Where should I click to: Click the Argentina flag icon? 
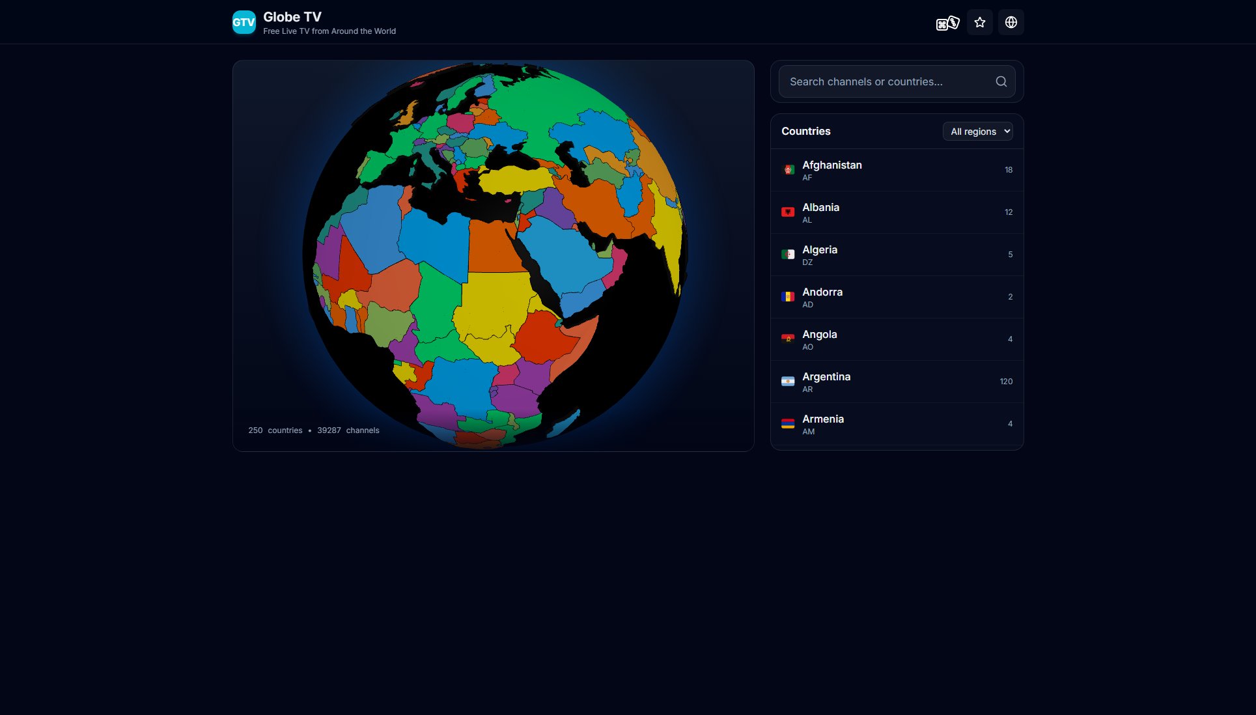pos(788,382)
